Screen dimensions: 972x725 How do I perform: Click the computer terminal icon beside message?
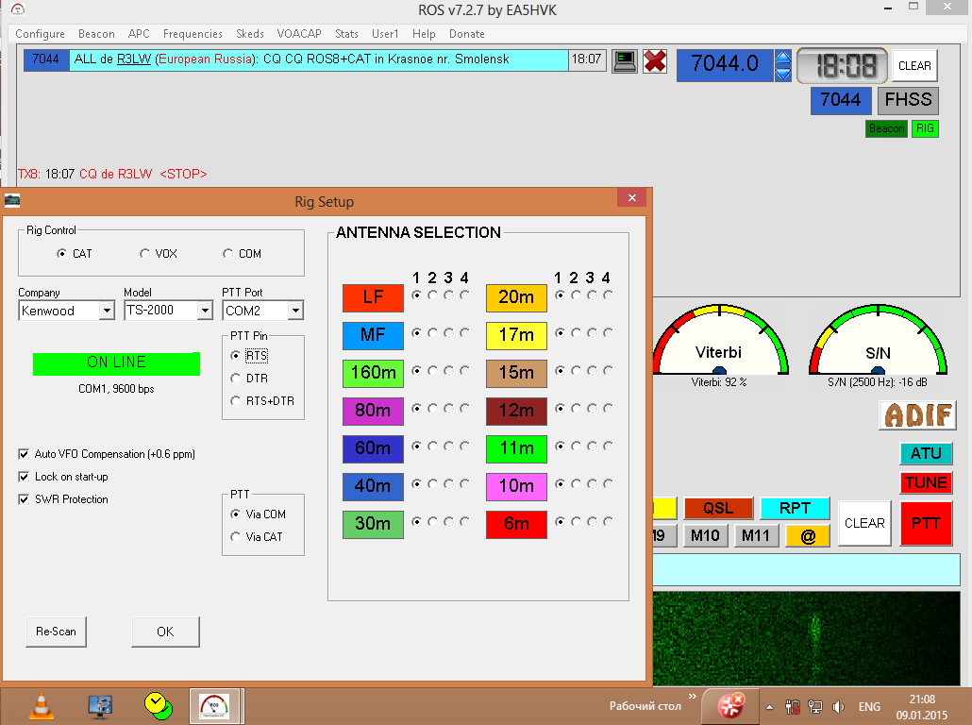(x=624, y=60)
